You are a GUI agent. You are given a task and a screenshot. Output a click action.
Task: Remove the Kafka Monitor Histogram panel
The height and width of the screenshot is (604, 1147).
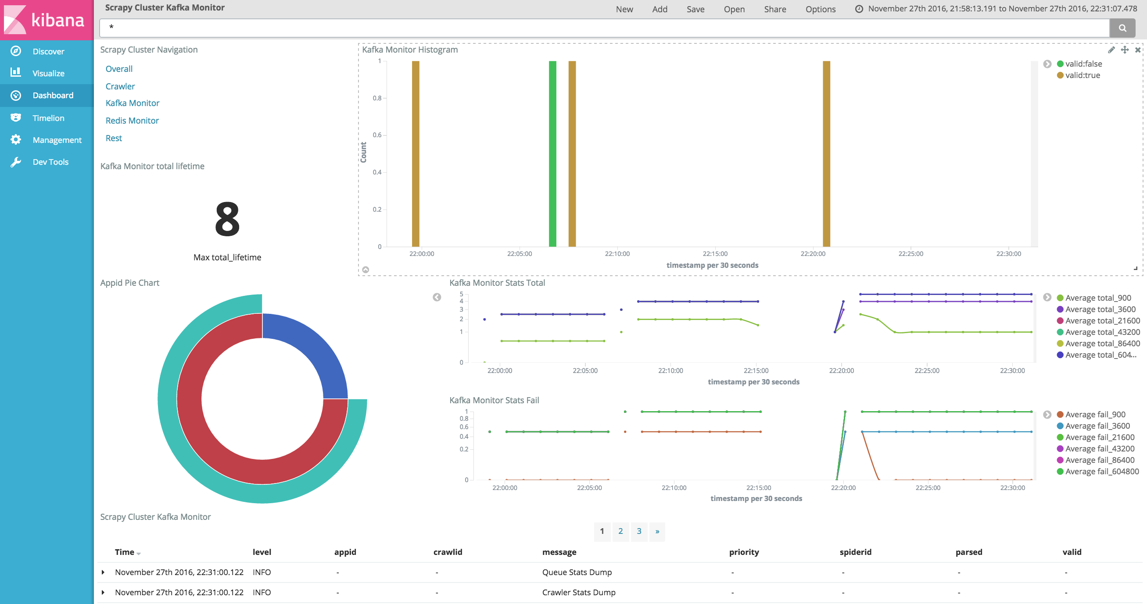pyautogui.click(x=1138, y=50)
